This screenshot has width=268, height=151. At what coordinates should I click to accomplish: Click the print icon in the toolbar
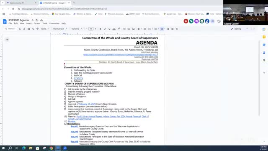pos(29,29)
